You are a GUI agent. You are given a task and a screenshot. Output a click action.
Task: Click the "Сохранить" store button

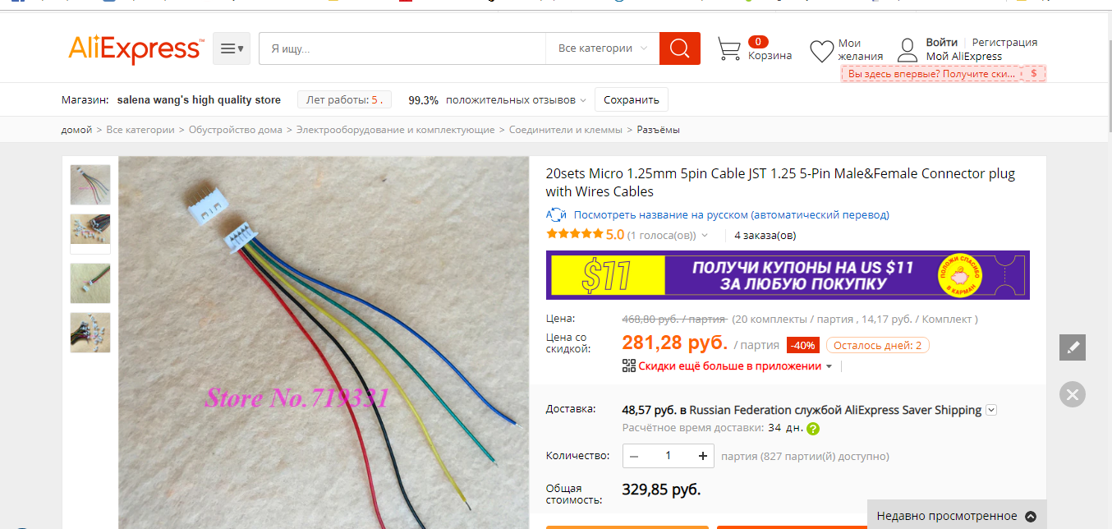click(632, 100)
